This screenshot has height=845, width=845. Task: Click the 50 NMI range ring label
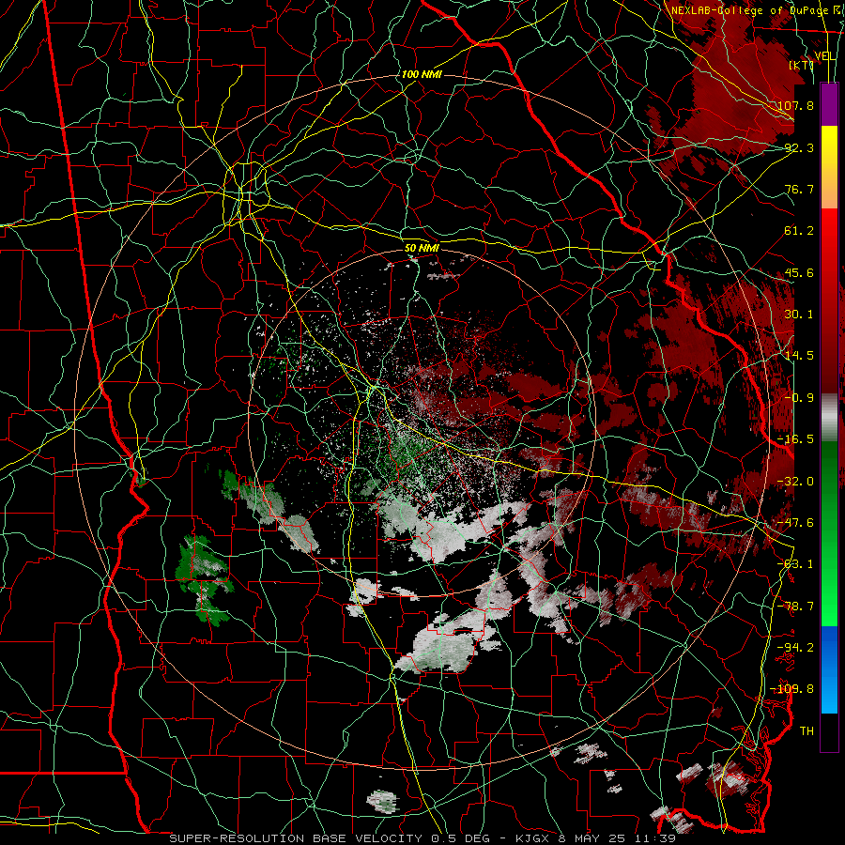422,248
